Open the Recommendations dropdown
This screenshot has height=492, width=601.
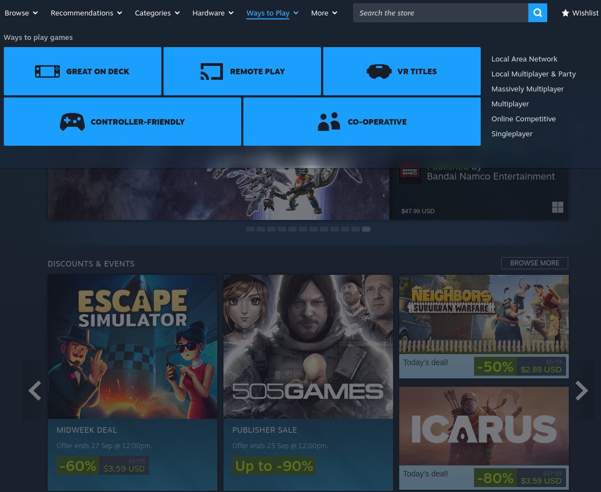pos(86,13)
